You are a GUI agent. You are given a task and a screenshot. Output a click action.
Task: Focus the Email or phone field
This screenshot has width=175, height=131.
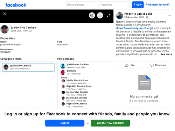pyautogui.click(x=81, y=5)
